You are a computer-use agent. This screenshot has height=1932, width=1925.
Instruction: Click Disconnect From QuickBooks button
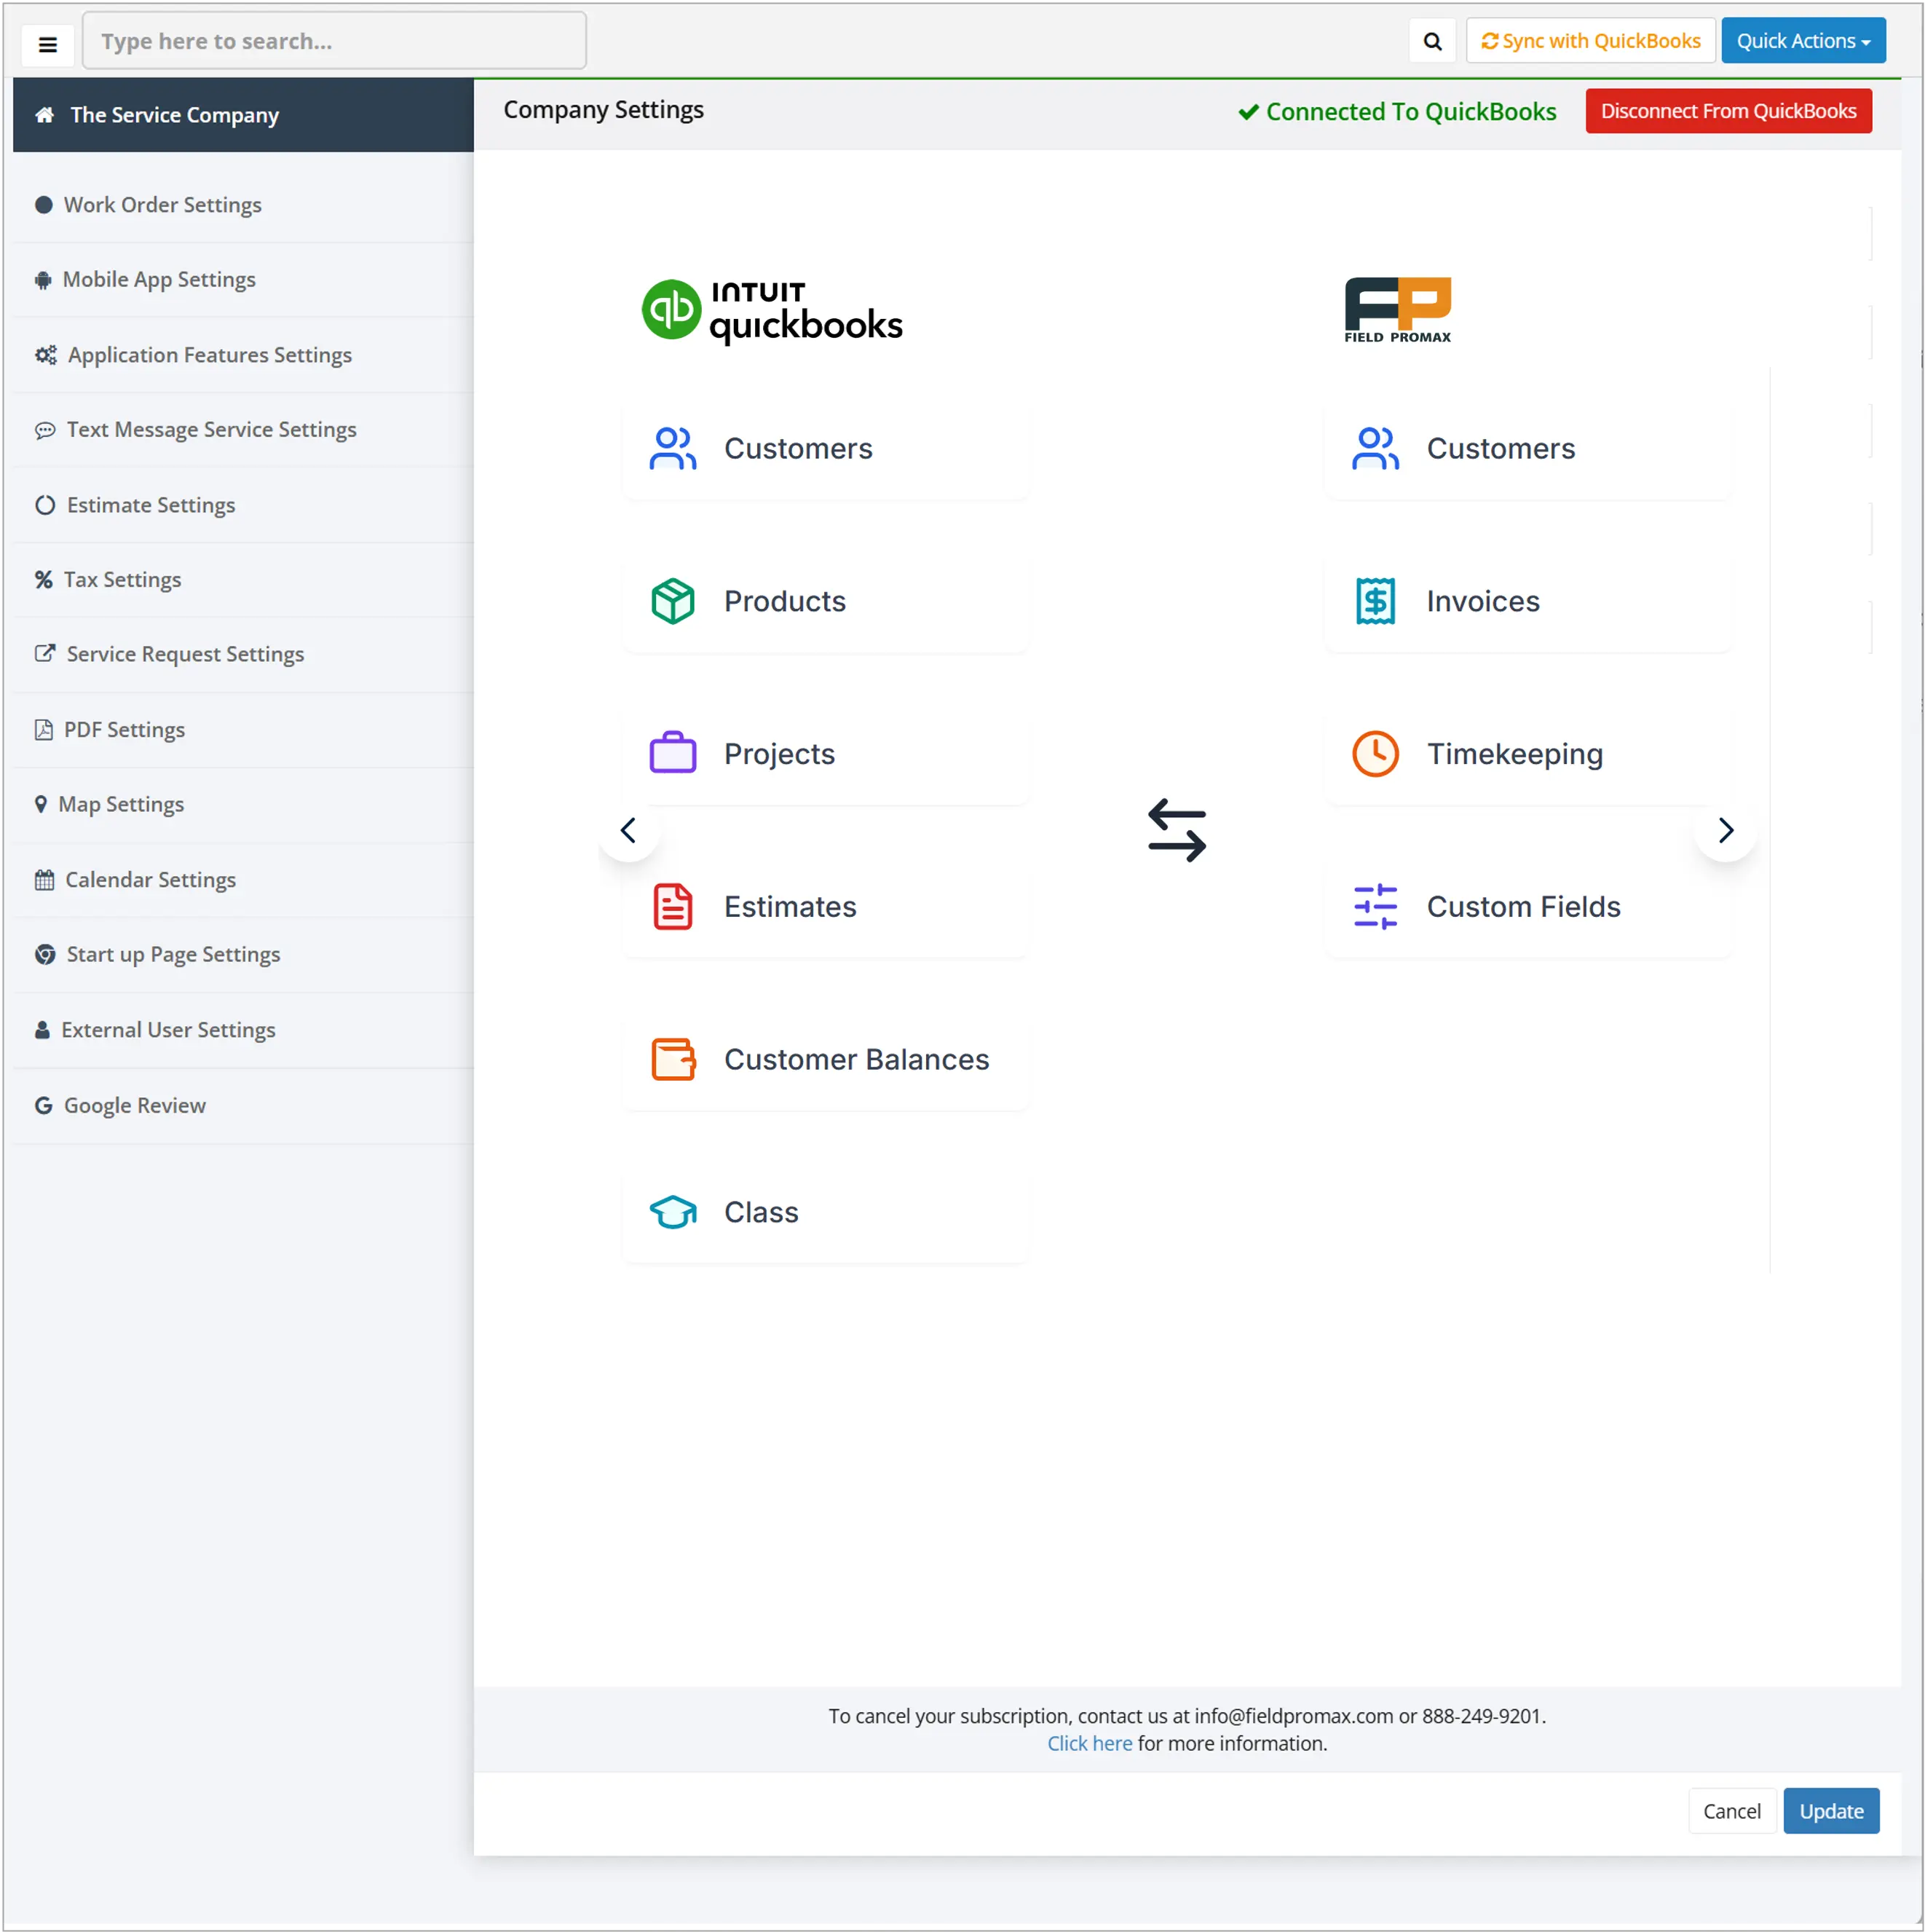pyautogui.click(x=1729, y=111)
